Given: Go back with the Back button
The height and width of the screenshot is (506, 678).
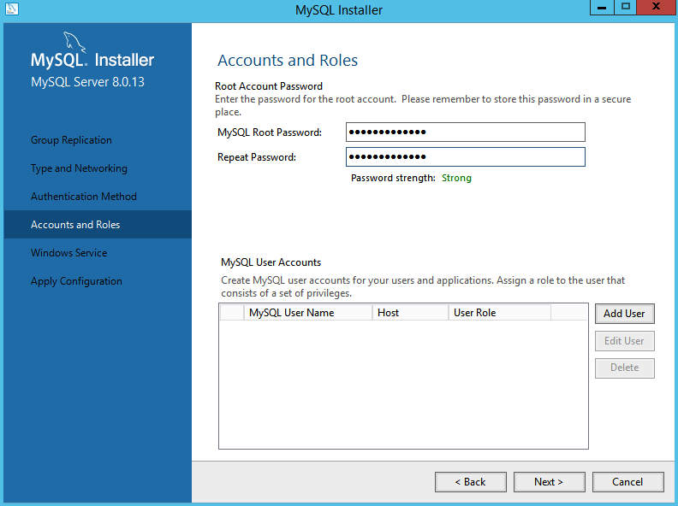Looking at the screenshot, I should point(470,482).
